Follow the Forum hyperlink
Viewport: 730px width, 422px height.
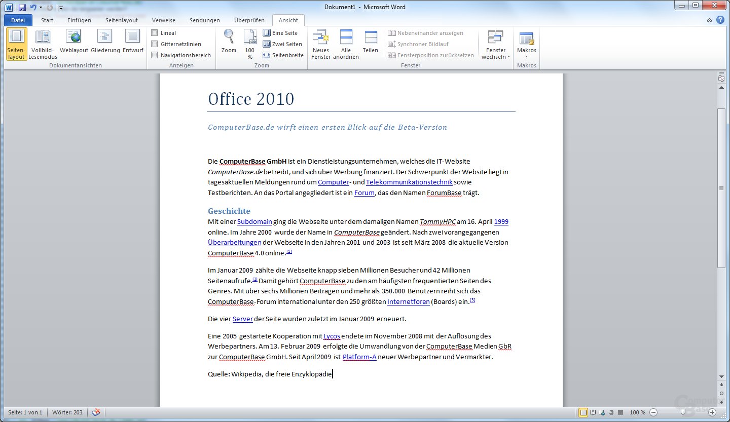[364, 193]
